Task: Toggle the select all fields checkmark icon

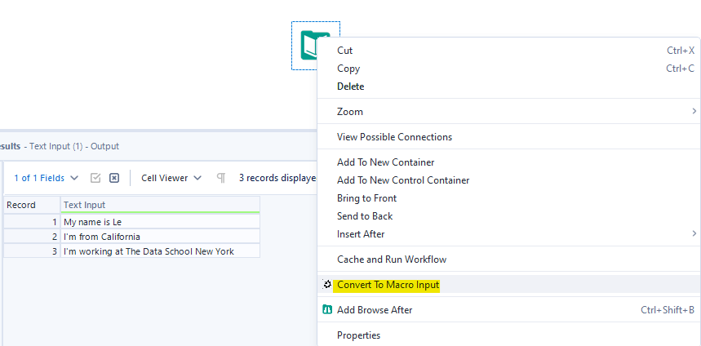Action: tap(95, 178)
